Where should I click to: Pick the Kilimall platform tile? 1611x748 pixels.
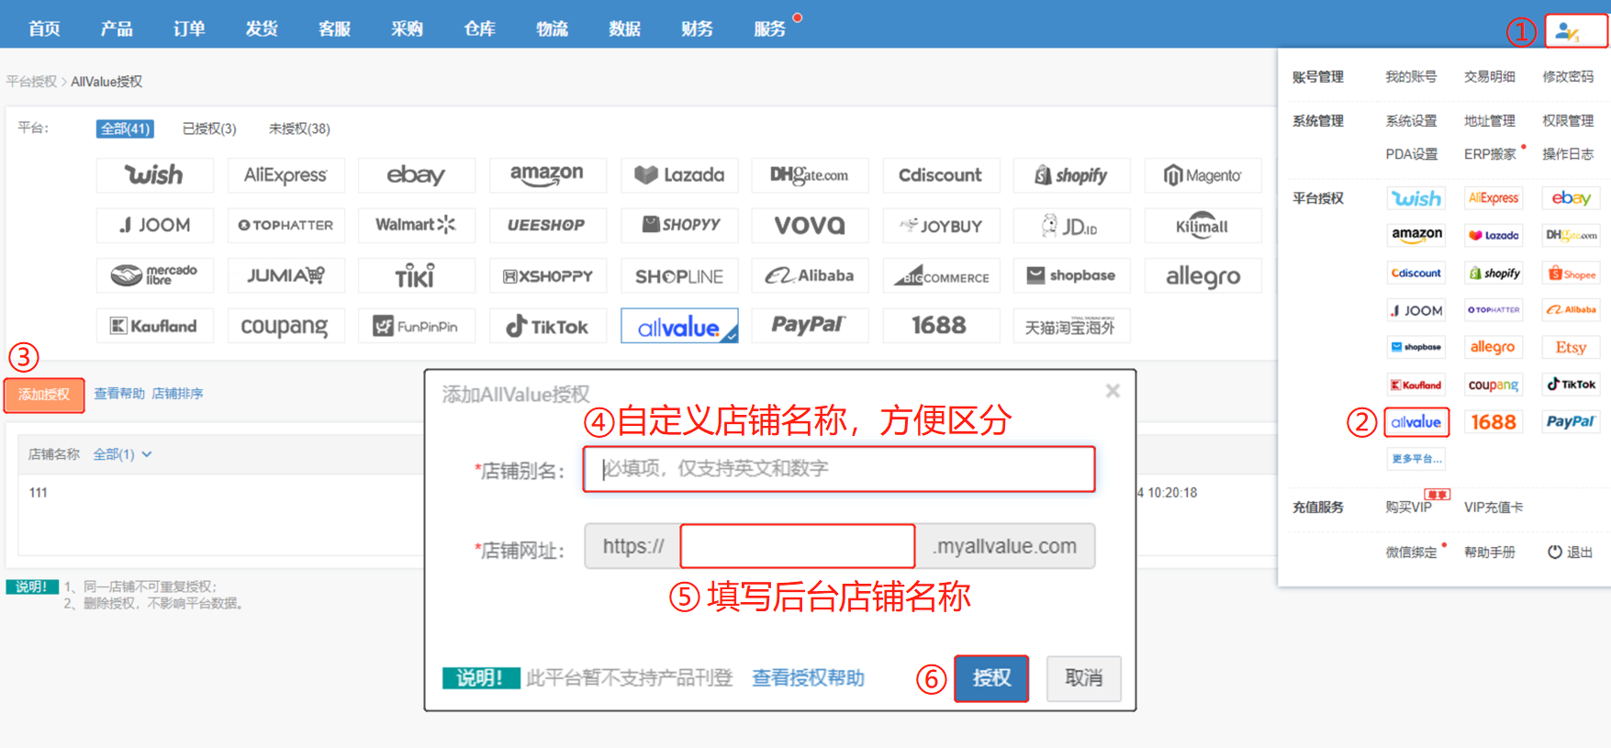point(1203,225)
